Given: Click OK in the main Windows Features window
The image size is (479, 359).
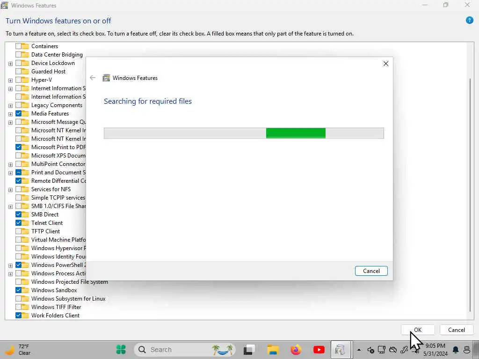Looking at the screenshot, I should pyautogui.click(x=418, y=330).
